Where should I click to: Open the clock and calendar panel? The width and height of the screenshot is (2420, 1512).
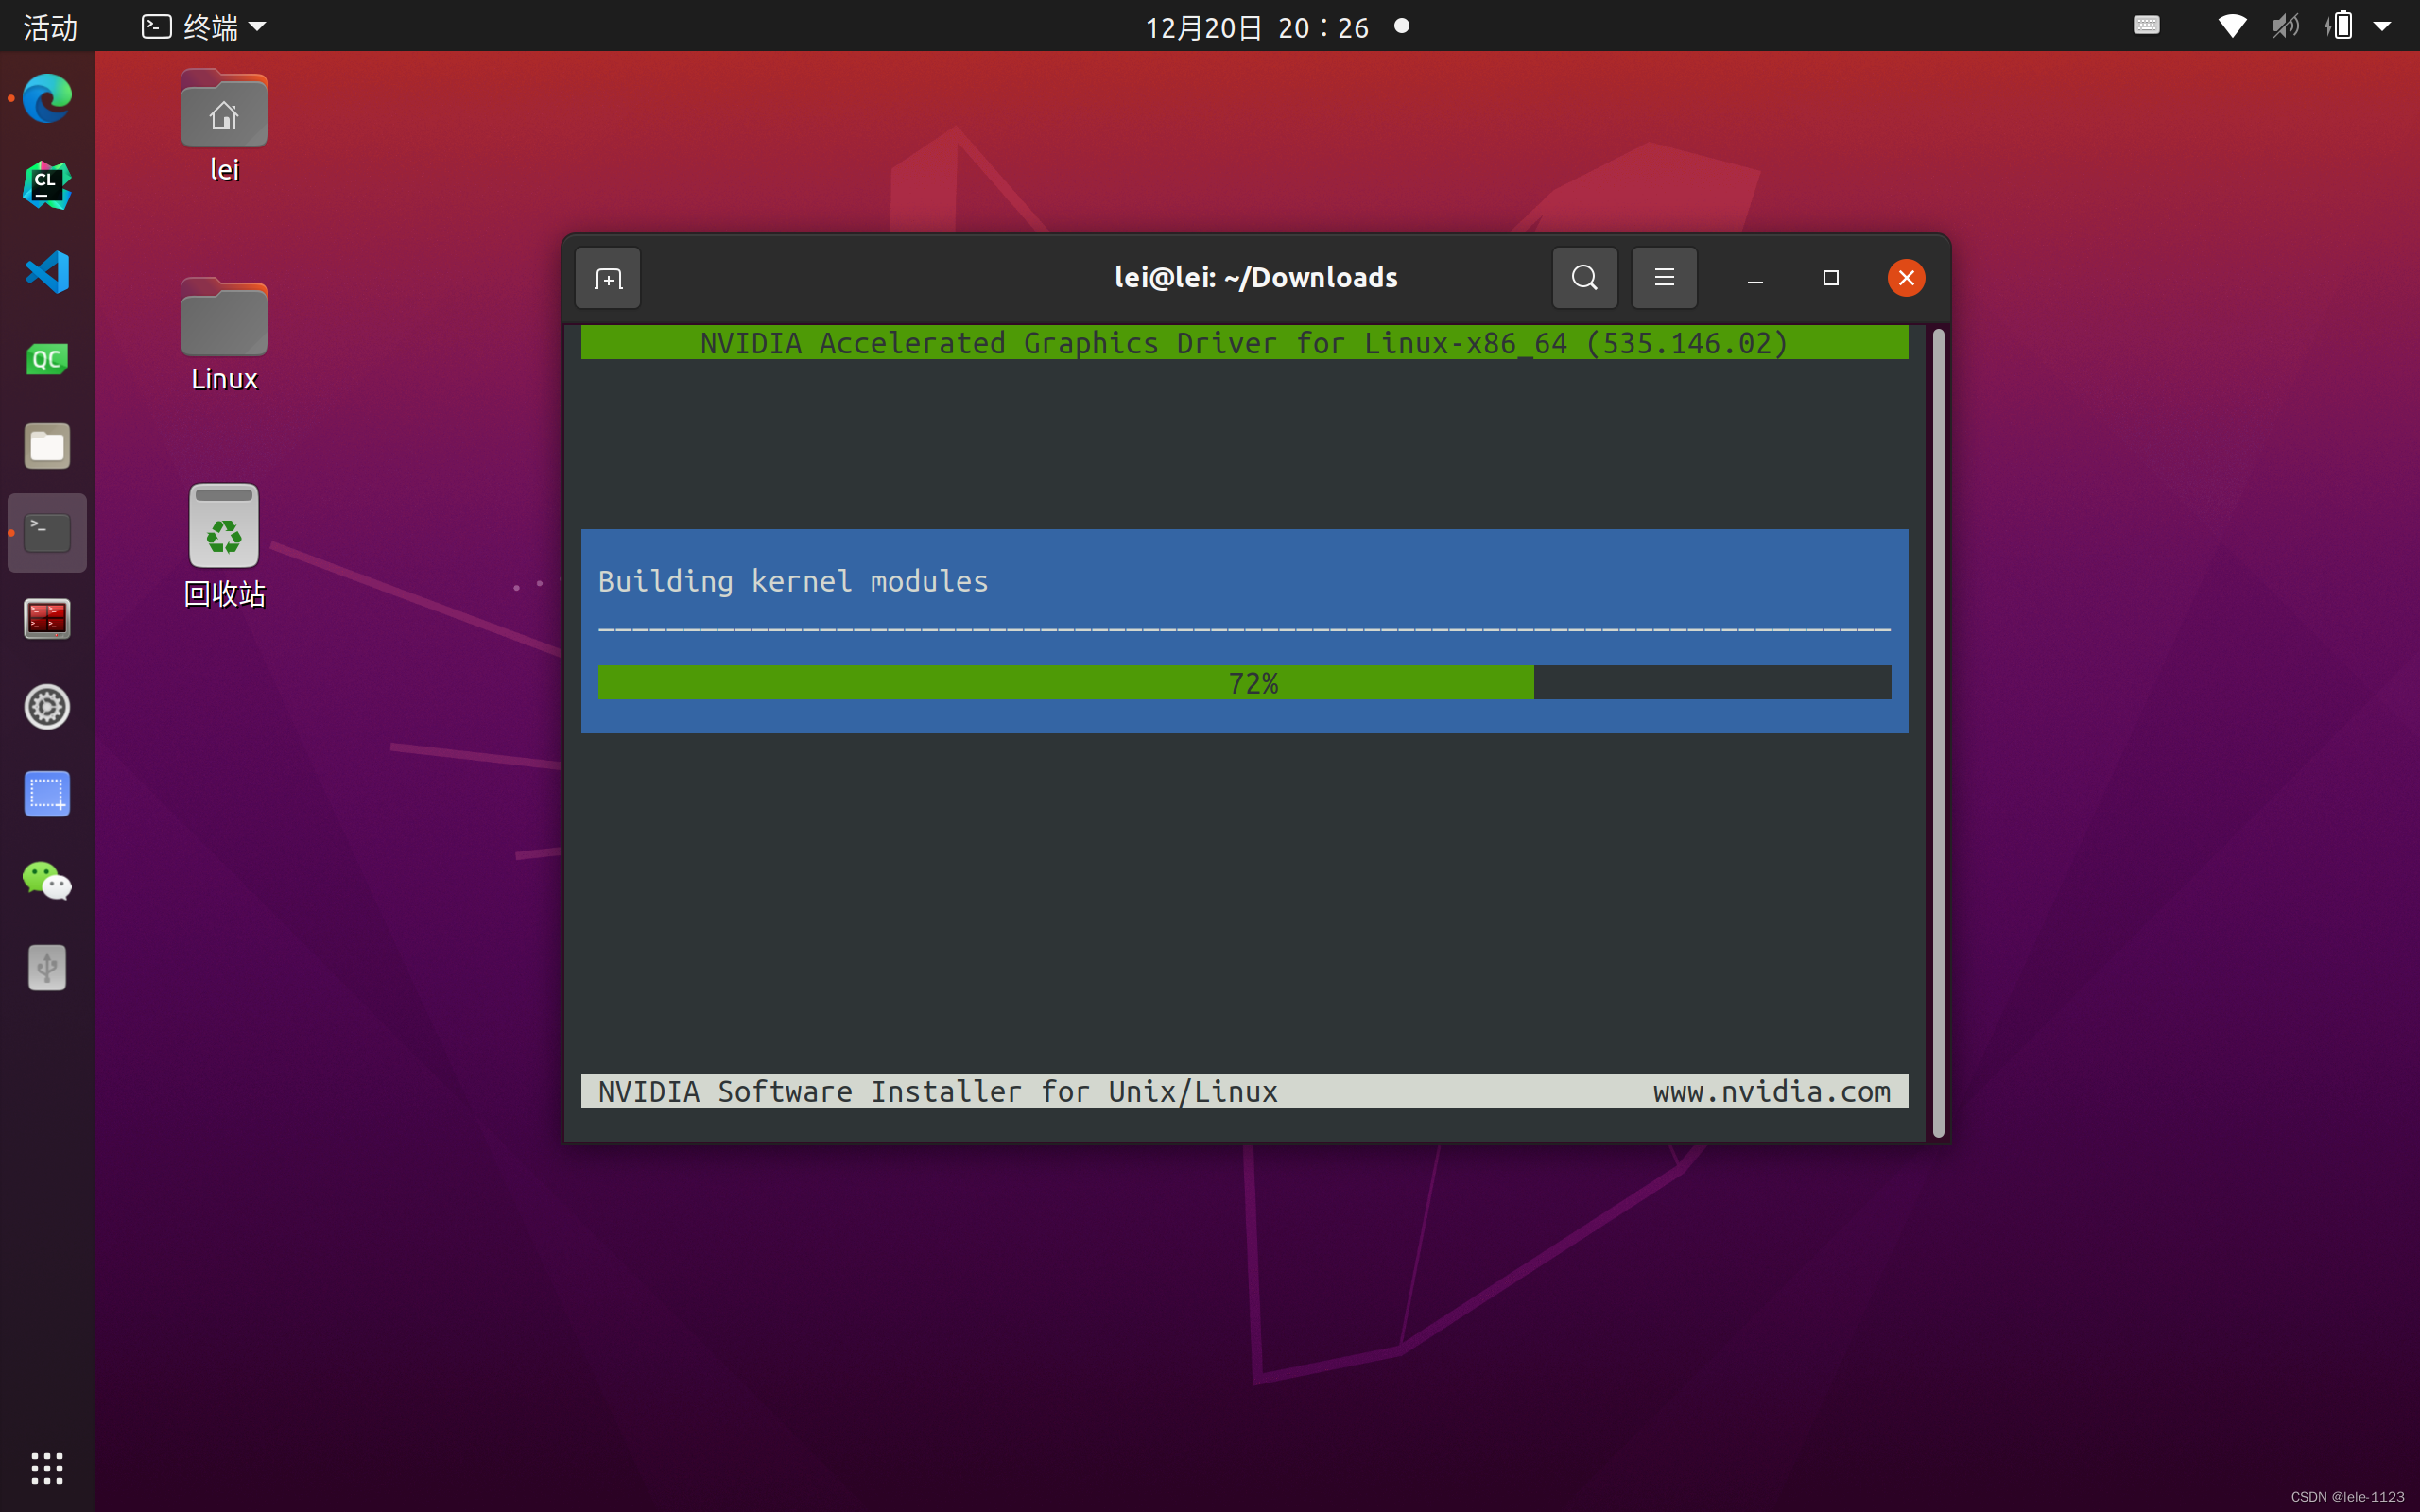1257,27
